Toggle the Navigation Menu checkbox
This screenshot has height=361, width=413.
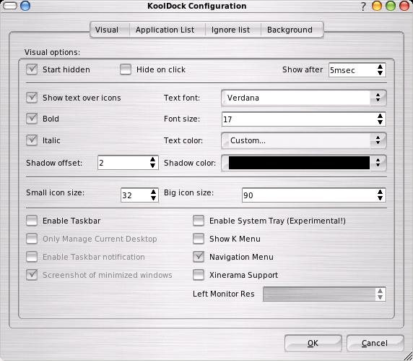pos(199,257)
